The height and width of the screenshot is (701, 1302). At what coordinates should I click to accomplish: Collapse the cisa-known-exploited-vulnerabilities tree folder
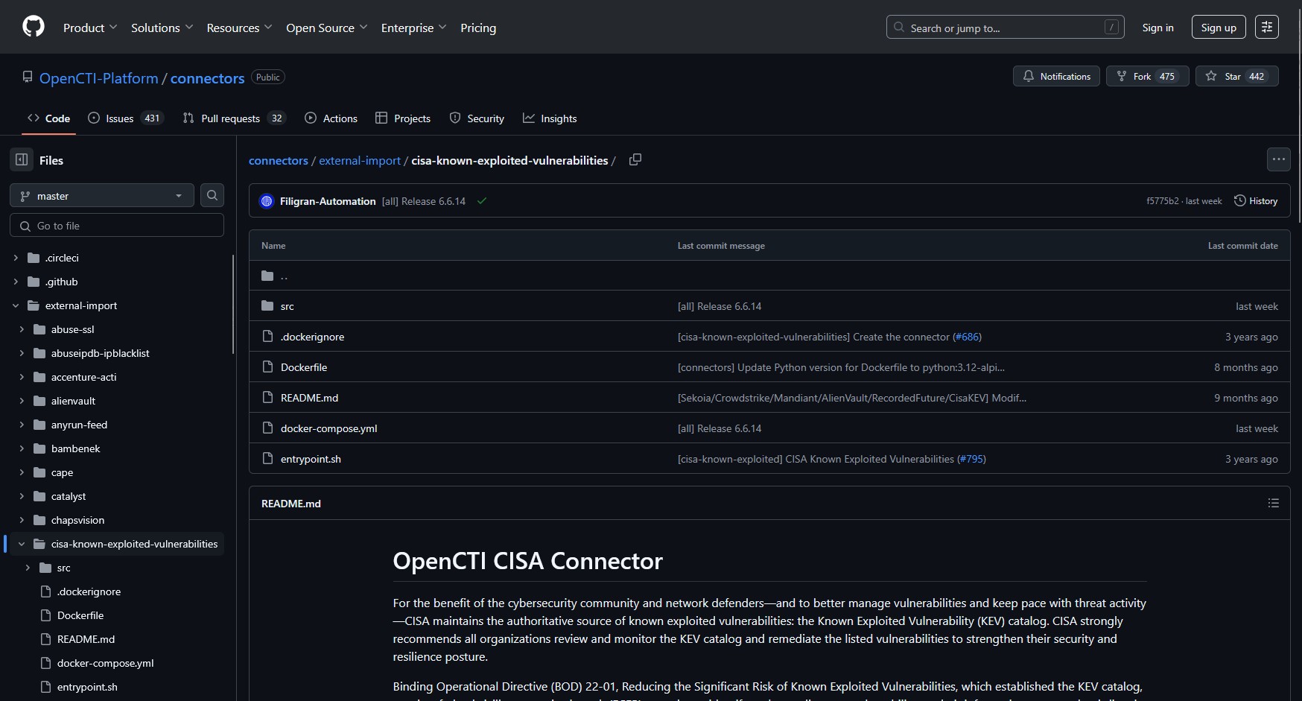[22, 544]
